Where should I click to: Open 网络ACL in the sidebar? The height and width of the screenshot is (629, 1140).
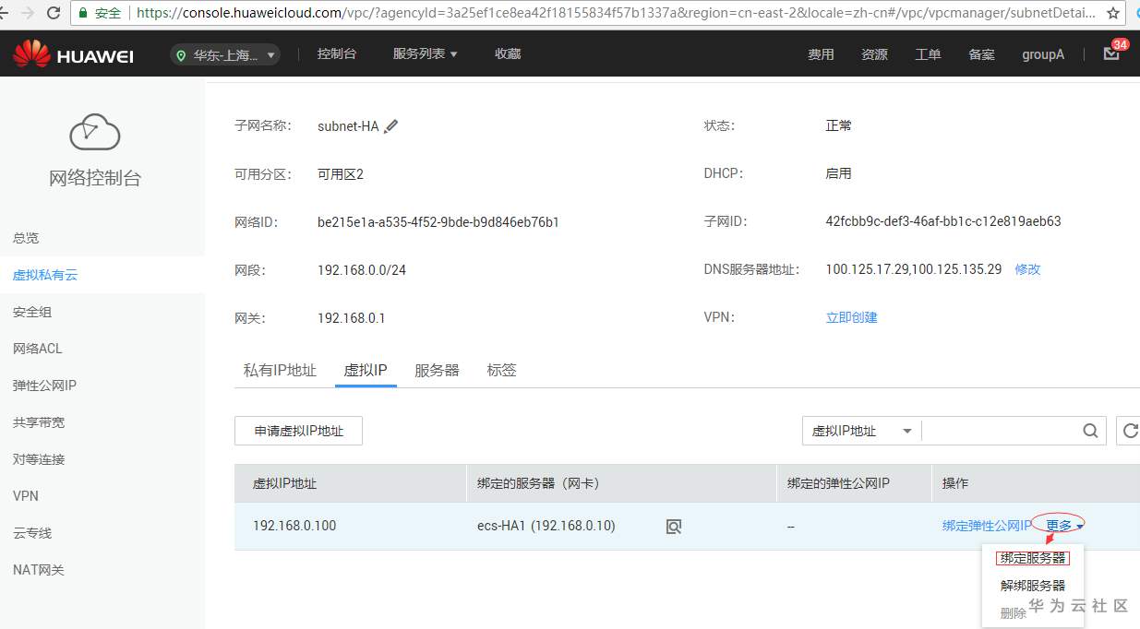[x=38, y=349]
